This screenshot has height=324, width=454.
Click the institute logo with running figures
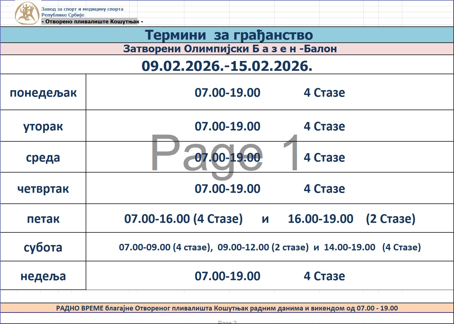click(27, 13)
